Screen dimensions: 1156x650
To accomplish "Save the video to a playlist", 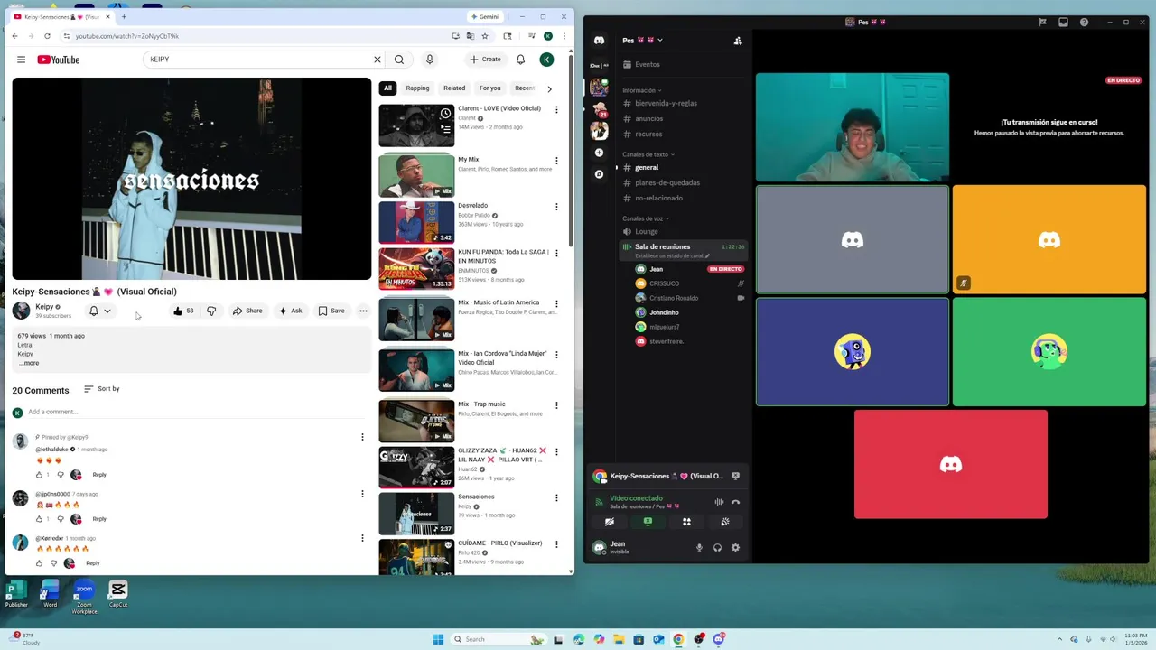I will (331, 311).
